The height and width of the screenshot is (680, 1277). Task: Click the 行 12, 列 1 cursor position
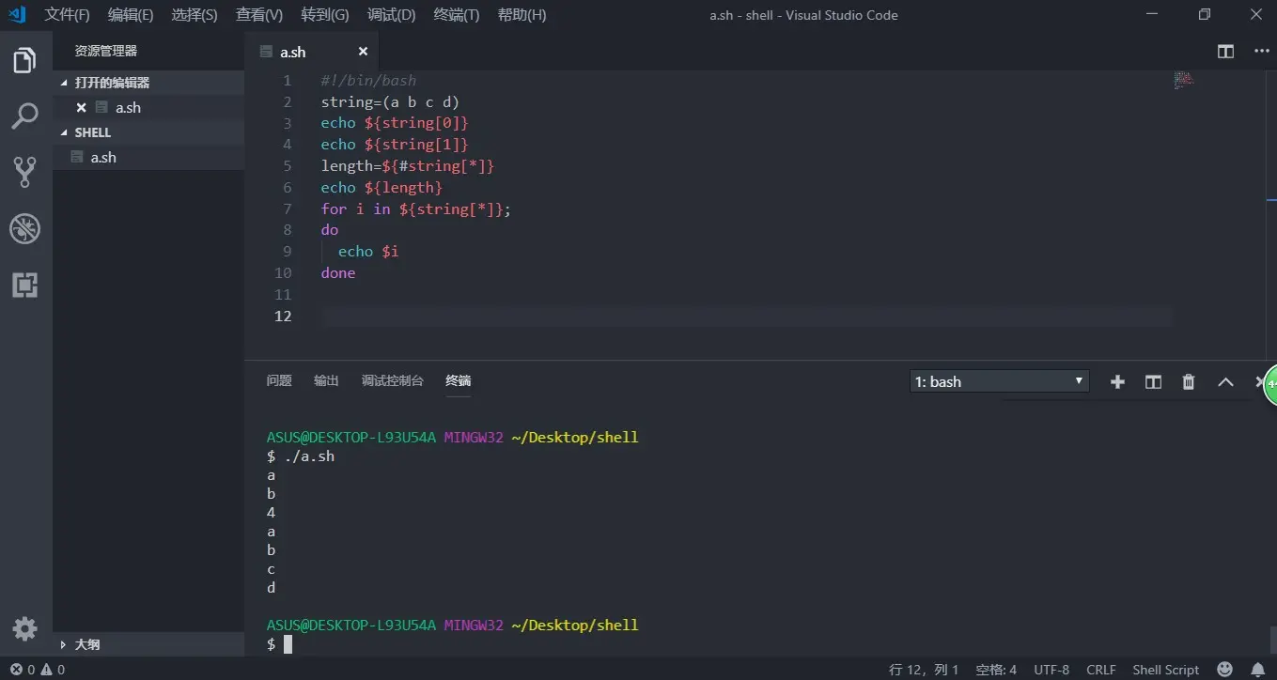[x=924, y=670]
